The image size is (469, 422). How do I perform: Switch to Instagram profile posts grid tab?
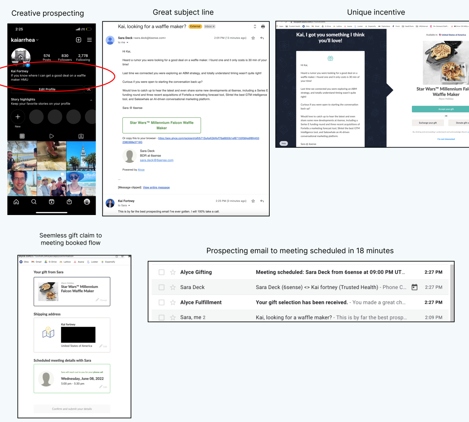pos(22,136)
